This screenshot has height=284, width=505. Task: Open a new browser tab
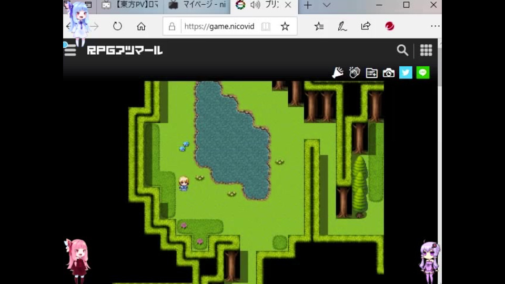(x=308, y=5)
